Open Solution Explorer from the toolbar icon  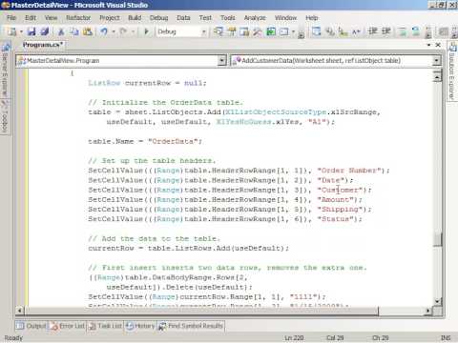click(x=219, y=31)
